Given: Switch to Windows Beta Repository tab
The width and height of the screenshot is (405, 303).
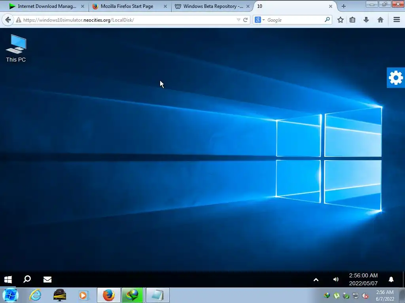Looking at the screenshot, I should point(209,6).
